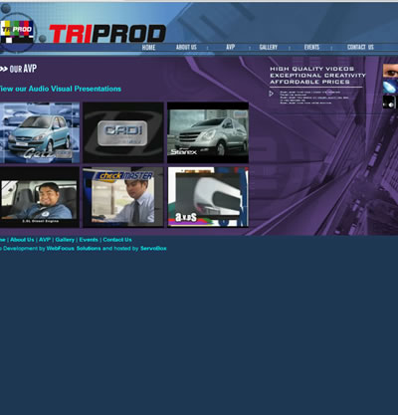
Task: Open the blue light thumbnail on right edge
Action: [390, 87]
